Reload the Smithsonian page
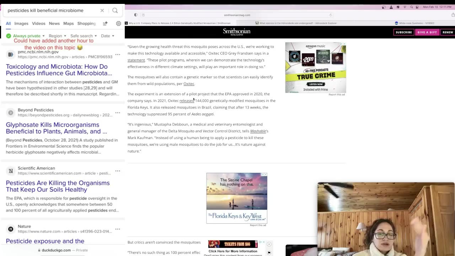This screenshot has height=256, width=455. pos(331,15)
